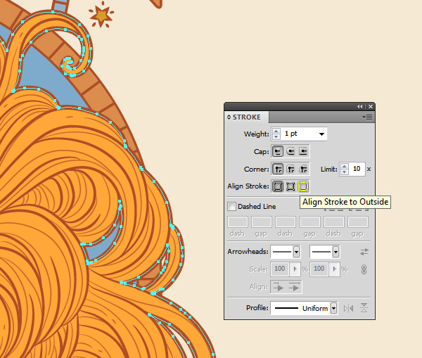This screenshot has width=422, height=358.
Task: Choose the Bevel Join corner icon
Action: point(303,169)
